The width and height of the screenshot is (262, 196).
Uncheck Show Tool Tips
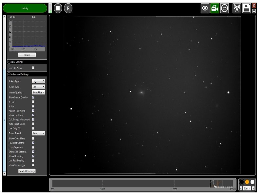click(33, 115)
